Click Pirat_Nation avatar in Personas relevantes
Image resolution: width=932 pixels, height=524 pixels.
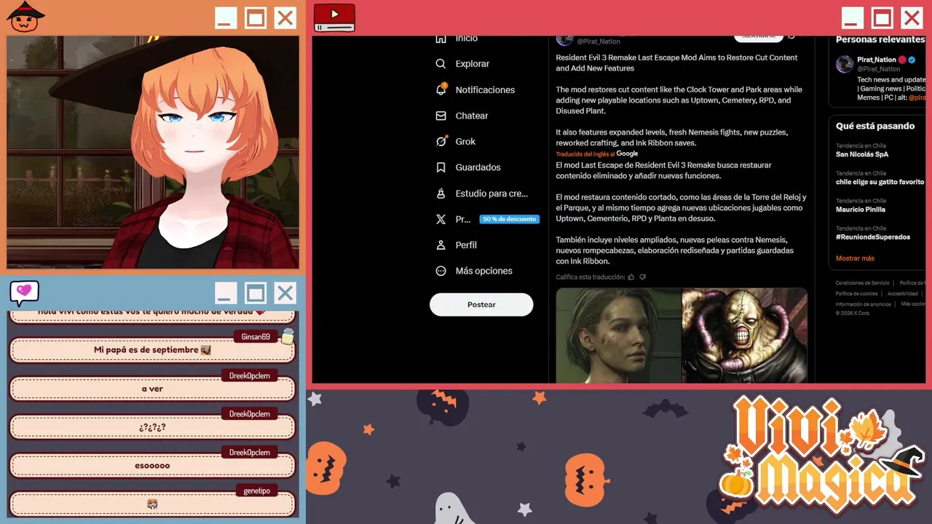[845, 63]
